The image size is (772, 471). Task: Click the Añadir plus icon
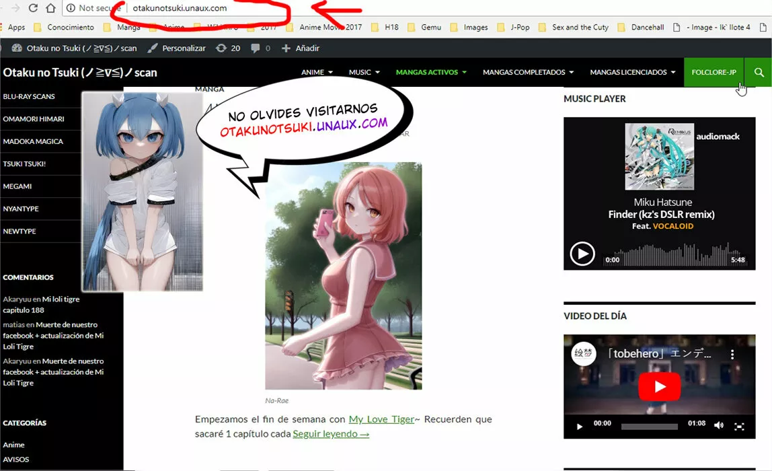[x=285, y=48]
